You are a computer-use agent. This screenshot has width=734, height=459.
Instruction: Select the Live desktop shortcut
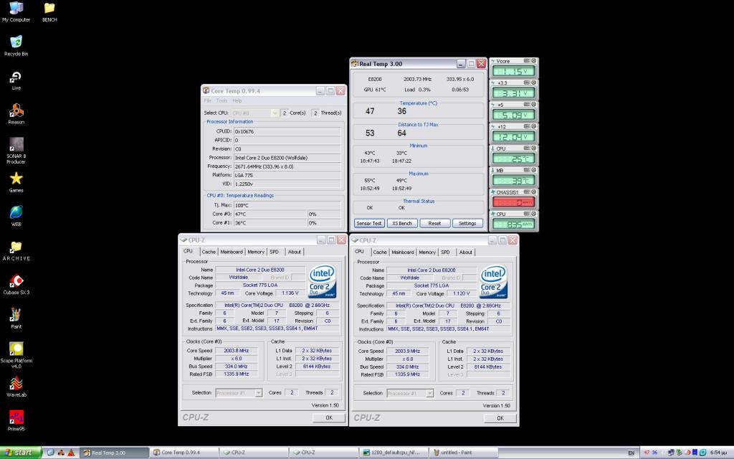pos(16,80)
